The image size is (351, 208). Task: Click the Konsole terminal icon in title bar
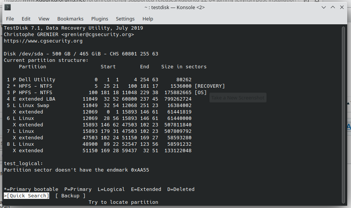click(8, 7)
